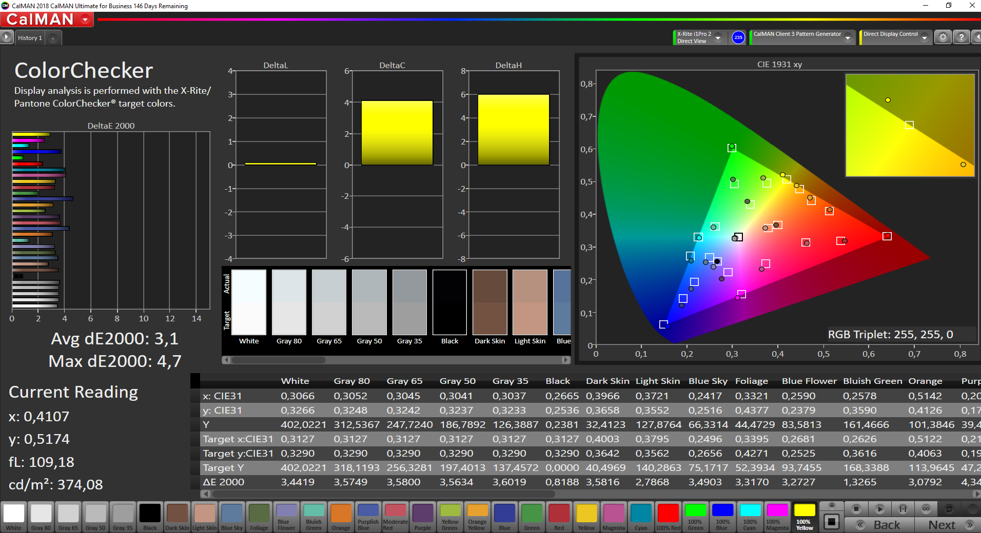Expand the Direct Display Control dropdown
Screen dimensions: 981x533
925,37
